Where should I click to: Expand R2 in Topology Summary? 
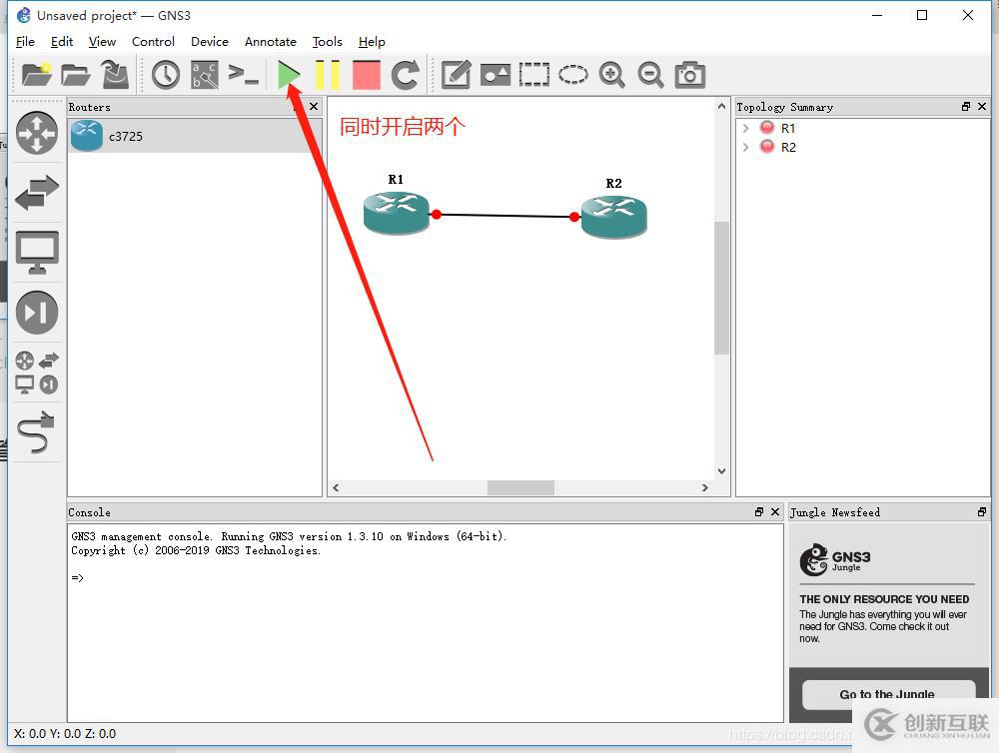745,147
